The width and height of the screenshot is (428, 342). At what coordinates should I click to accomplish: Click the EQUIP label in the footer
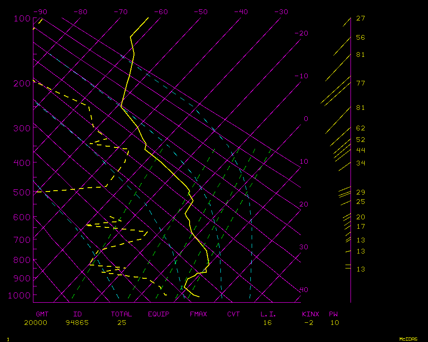click(x=158, y=314)
